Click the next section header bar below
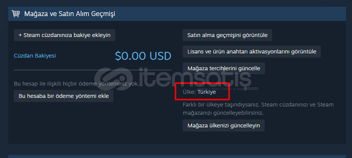The width and height of the screenshot is (352, 158). pyautogui.click(x=177, y=157)
